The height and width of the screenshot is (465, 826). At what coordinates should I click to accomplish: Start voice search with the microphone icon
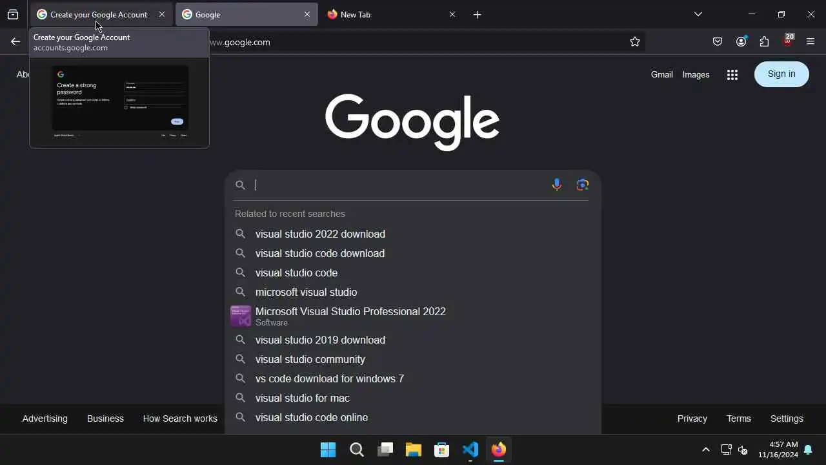click(x=557, y=185)
